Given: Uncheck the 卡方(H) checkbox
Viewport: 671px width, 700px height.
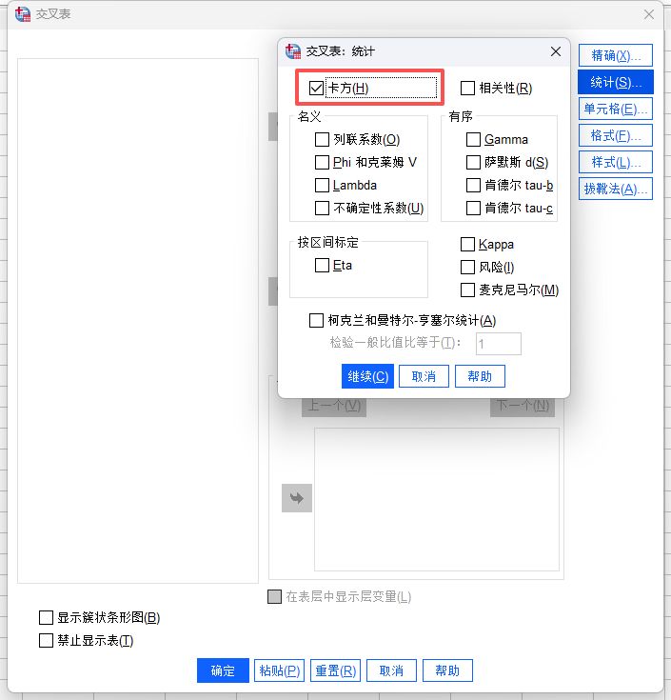Looking at the screenshot, I should pos(317,89).
